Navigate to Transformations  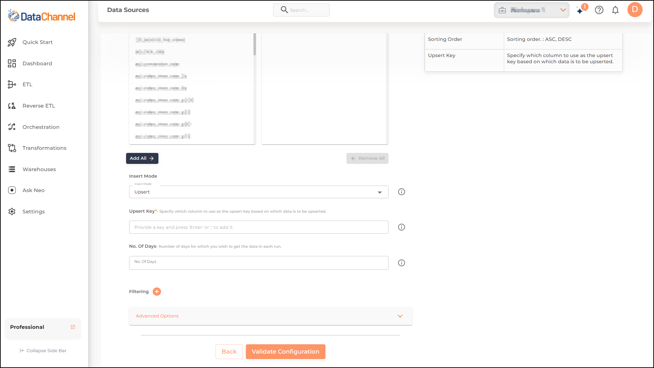[44, 148]
